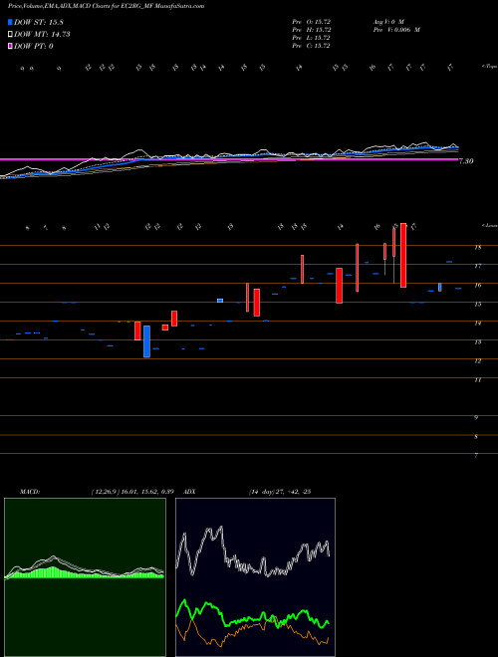Click the price axis label 11

pos(477,380)
